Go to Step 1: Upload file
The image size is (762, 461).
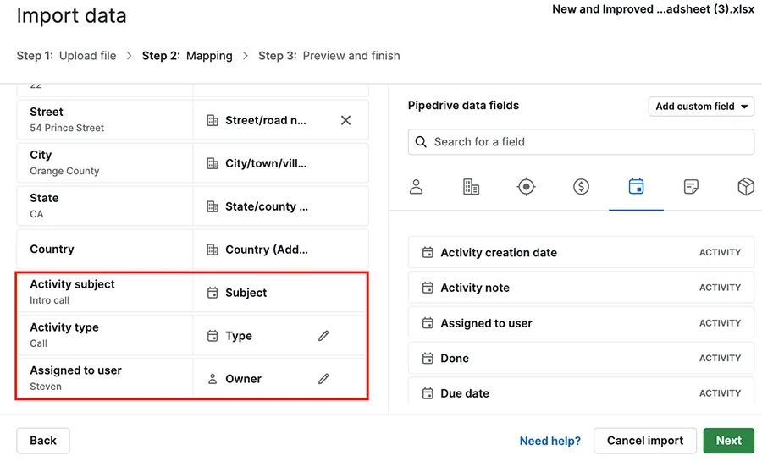click(67, 56)
